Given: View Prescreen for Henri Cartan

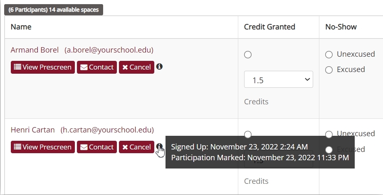Looking at the screenshot, I should click(x=43, y=147).
